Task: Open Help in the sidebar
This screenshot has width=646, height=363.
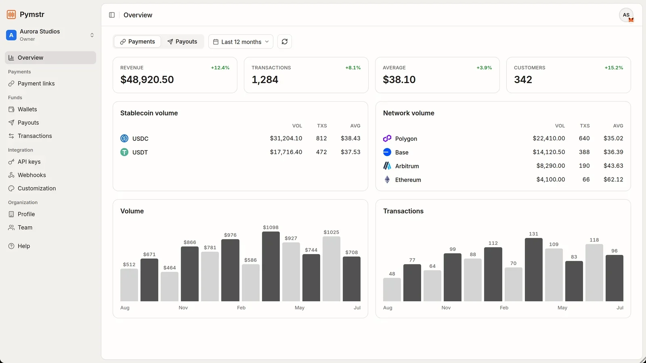Action: click(x=50, y=246)
